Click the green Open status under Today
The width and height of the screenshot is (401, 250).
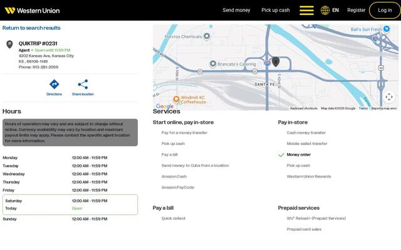(x=77, y=208)
